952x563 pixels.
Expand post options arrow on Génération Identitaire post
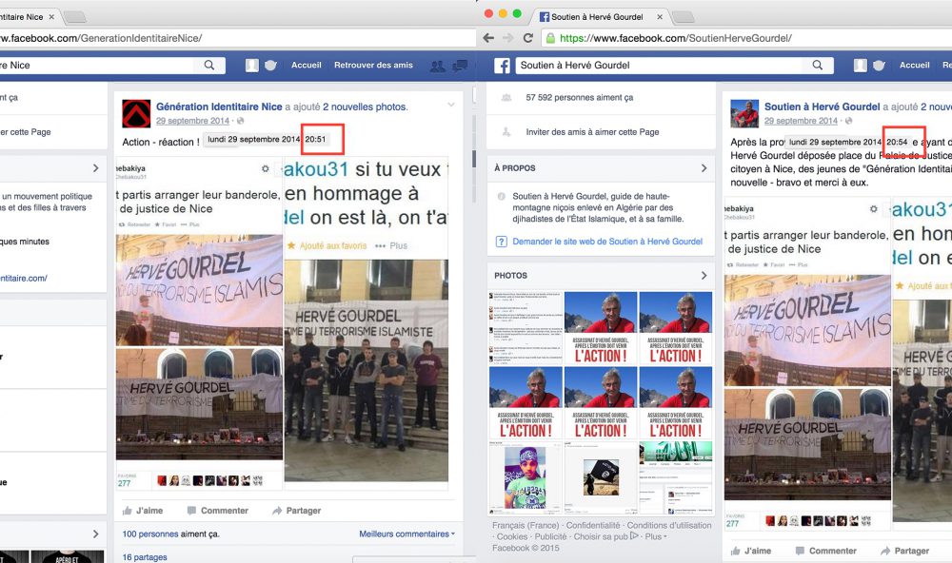pos(451,105)
